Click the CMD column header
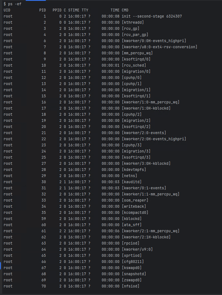The image size is (222, 295). click(125, 10)
